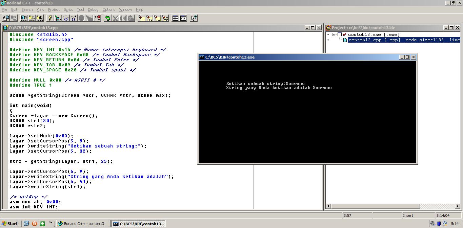Click the Trace into debugger icon
The width and height of the screenshot is (463, 228).
point(74,18)
